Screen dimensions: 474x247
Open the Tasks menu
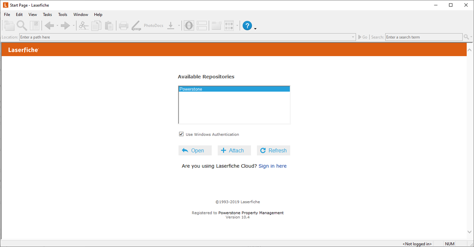pos(47,14)
